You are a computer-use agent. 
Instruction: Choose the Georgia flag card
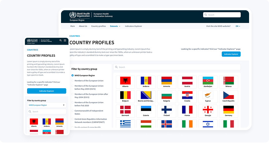208,111
